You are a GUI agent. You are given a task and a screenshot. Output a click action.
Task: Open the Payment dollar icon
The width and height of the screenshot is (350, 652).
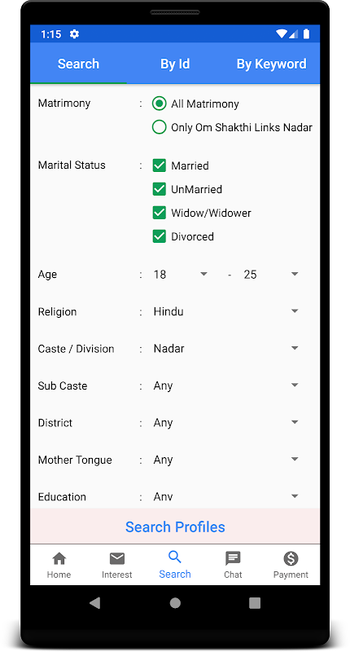click(x=291, y=558)
